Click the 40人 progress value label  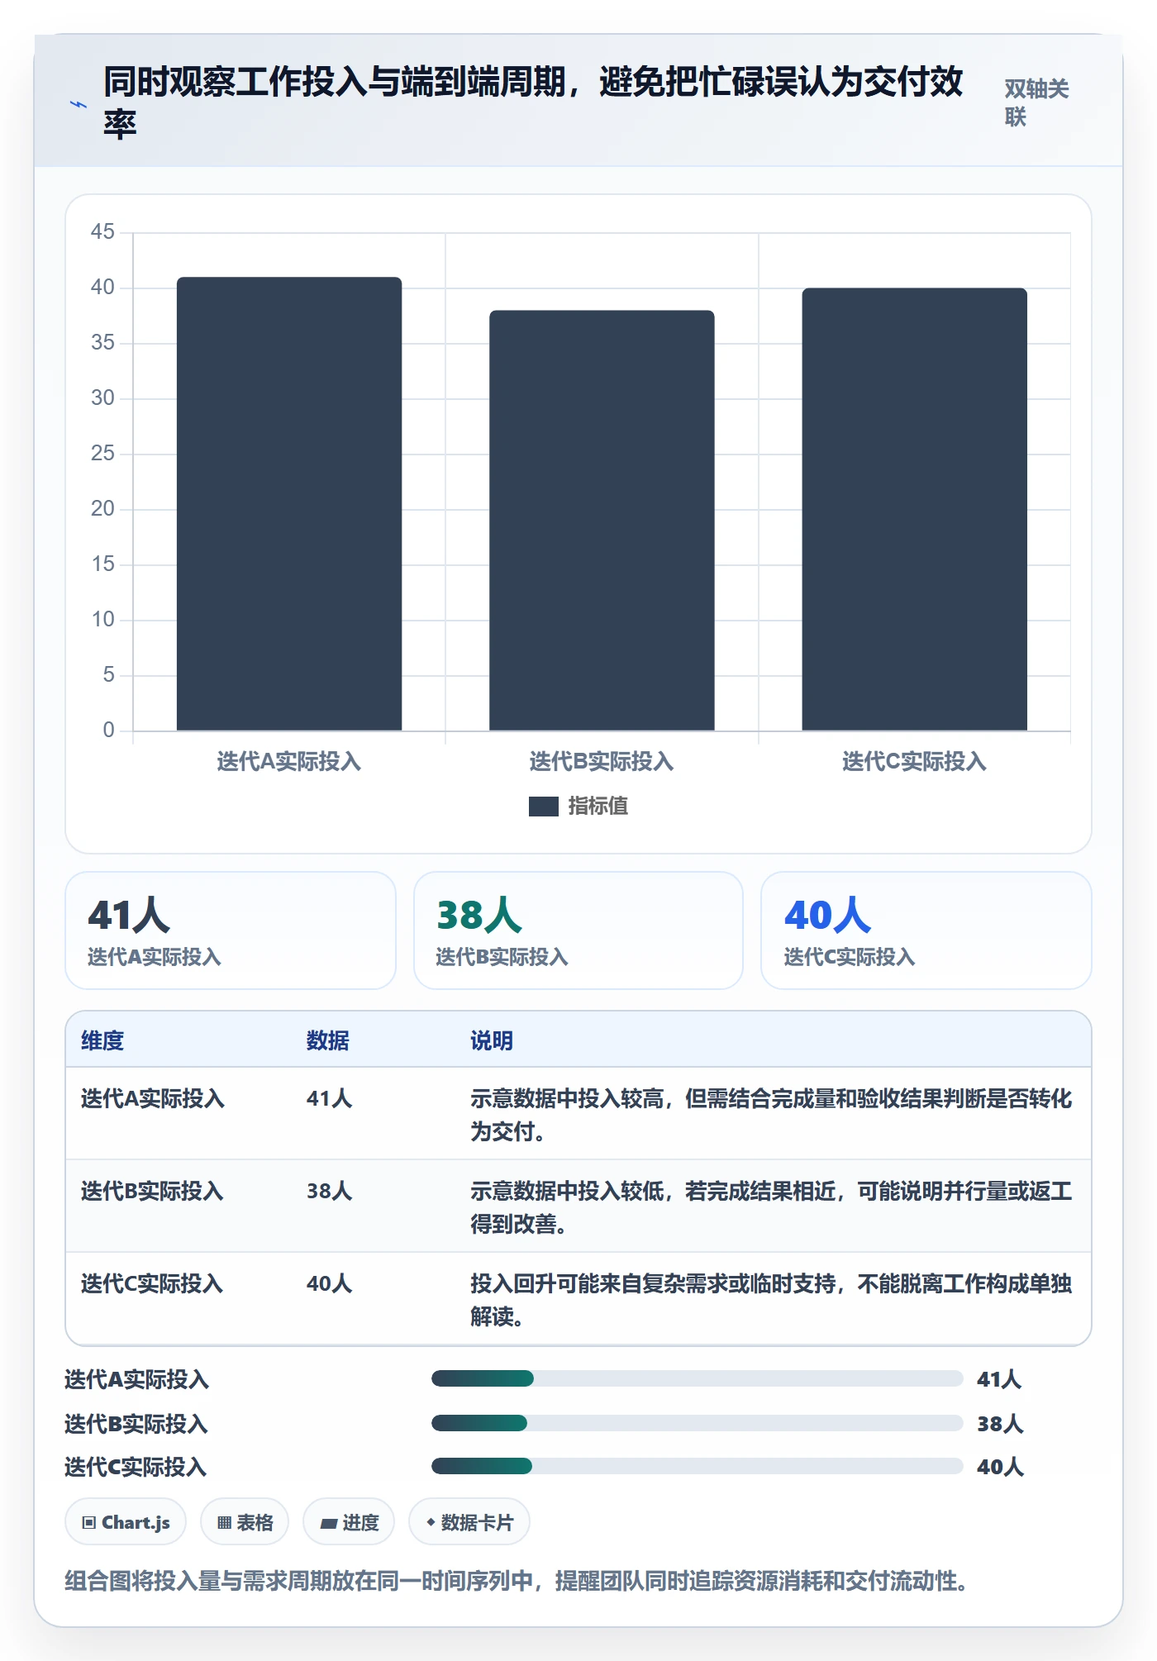[1000, 1467]
